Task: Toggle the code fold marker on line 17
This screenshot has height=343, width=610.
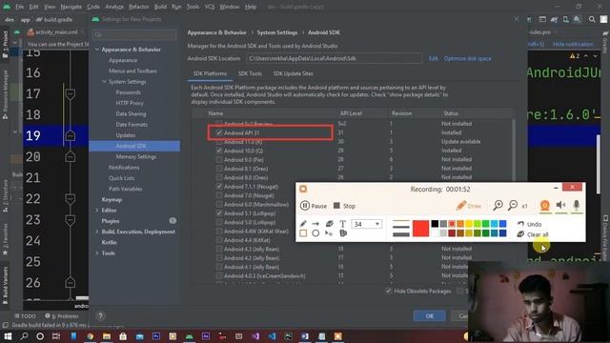Action: coord(70,93)
